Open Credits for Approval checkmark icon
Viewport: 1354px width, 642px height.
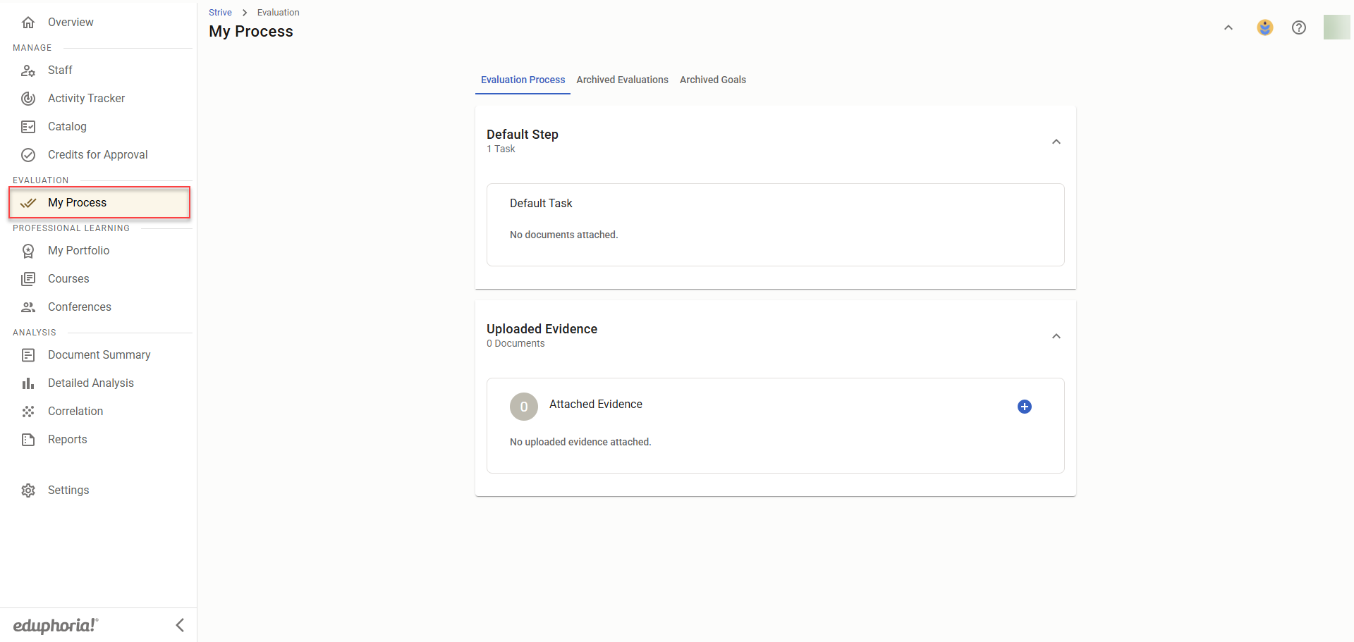click(28, 155)
